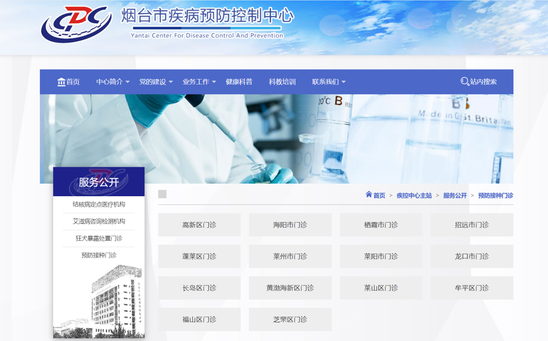
Task: Click the gray square icon above clinic list
Action: pyautogui.click(x=162, y=194)
